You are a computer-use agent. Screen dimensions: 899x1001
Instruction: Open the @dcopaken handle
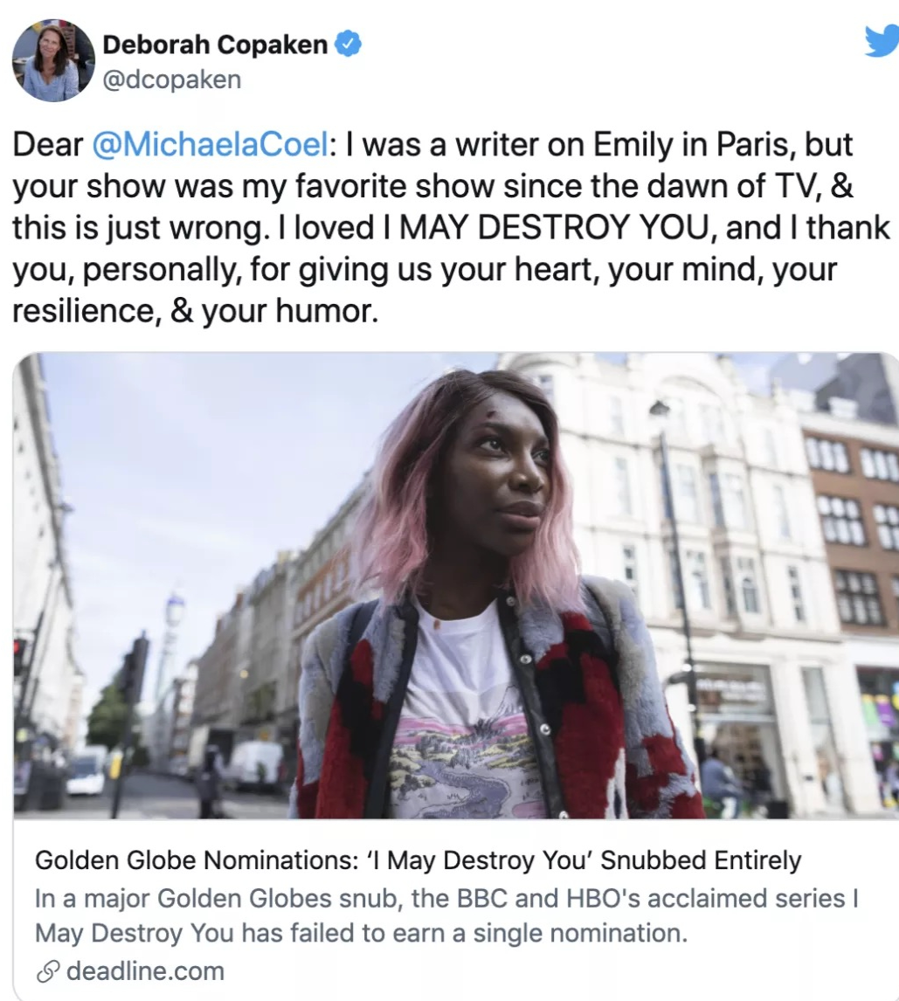pyautogui.click(x=172, y=79)
